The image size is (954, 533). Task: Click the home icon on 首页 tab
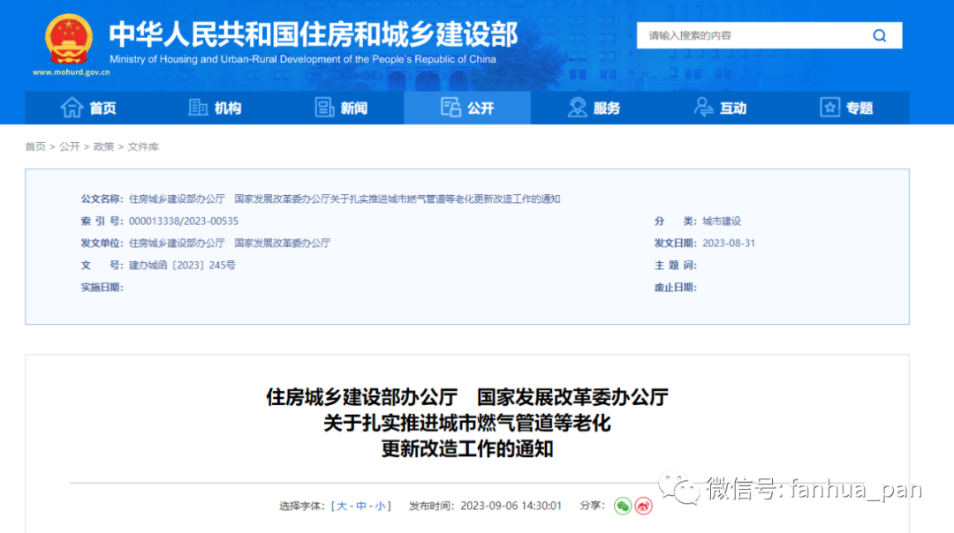[72, 107]
